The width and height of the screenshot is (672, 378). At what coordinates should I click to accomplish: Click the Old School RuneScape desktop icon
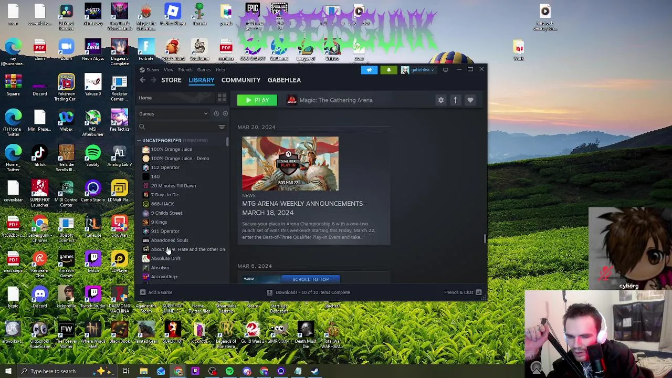coord(40,334)
